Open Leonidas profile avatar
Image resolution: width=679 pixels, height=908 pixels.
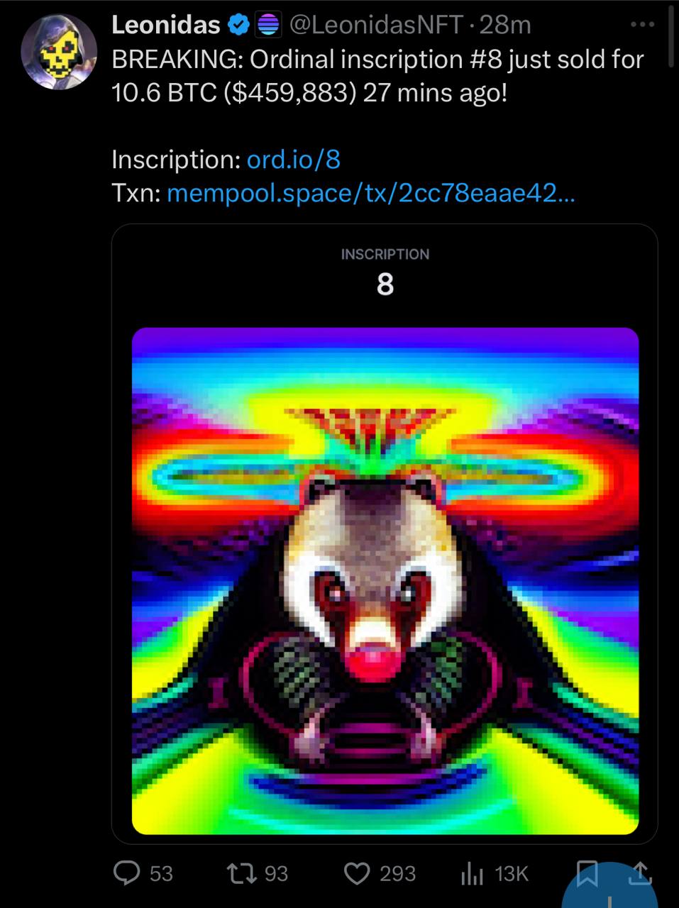coord(58,52)
